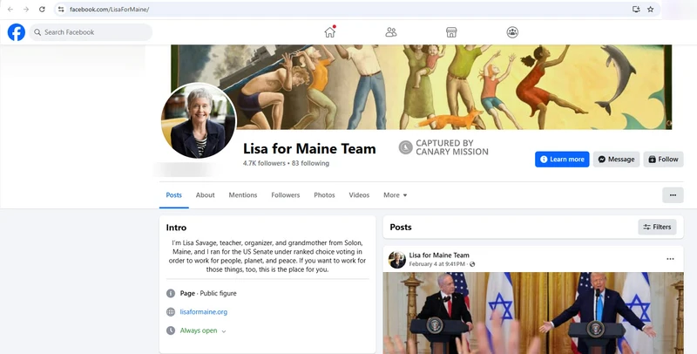The width and height of the screenshot is (697, 354).
Task: Click the browser address bar URL
Action: tap(109, 10)
